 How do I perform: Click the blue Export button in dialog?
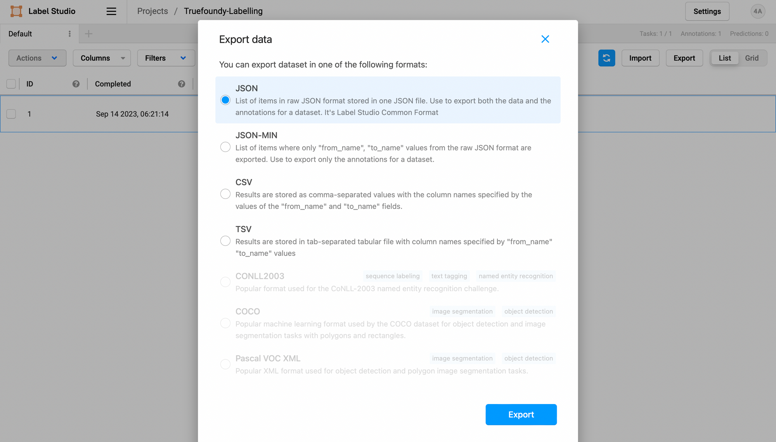pyautogui.click(x=521, y=414)
